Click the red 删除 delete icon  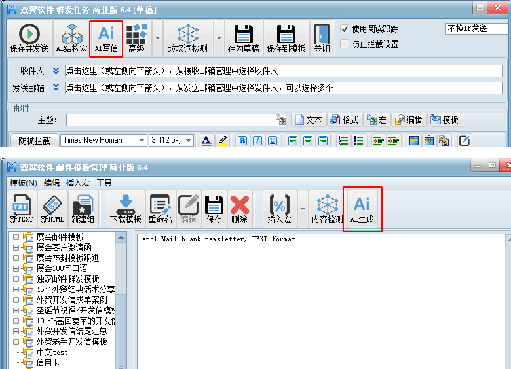[239, 209]
